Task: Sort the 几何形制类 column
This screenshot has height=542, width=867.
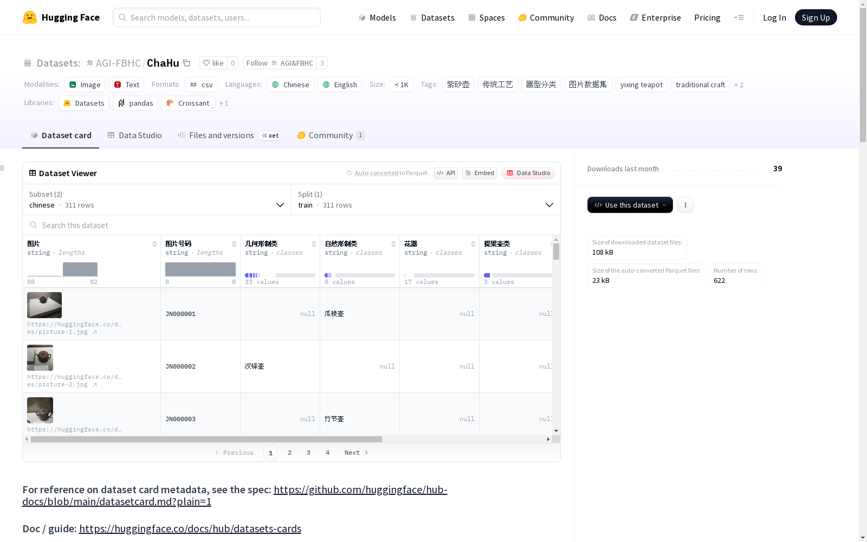Action: click(x=314, y=244)
